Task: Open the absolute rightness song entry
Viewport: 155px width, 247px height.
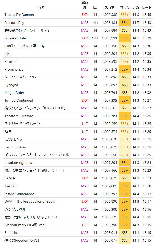Action: pos(19,163)
